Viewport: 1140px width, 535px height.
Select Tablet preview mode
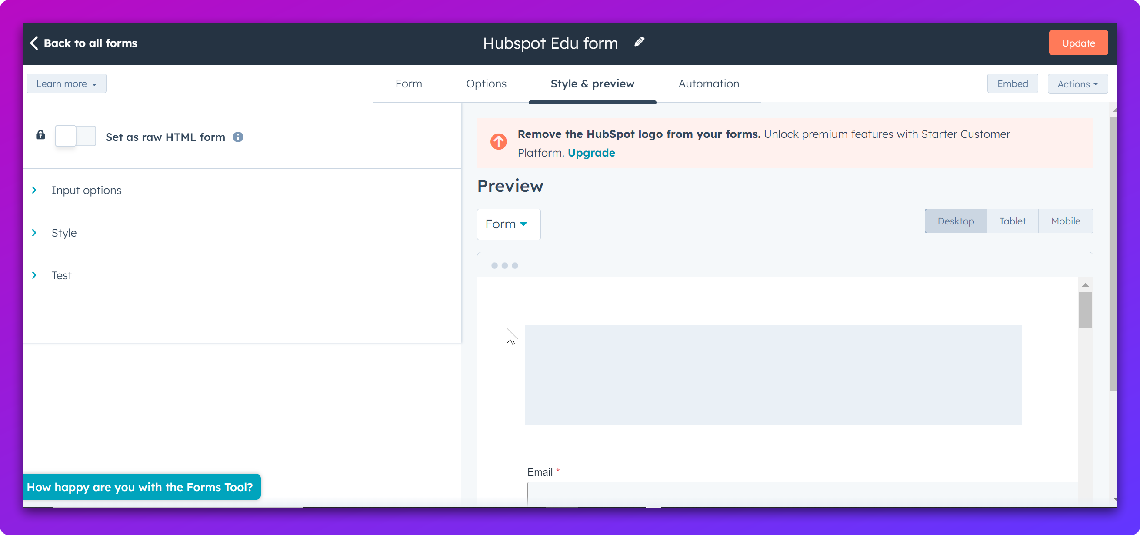click(x=1012, y=221)
